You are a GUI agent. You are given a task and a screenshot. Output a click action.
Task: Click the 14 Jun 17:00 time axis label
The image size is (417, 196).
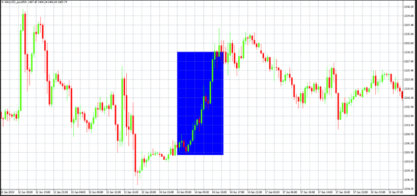coord(237,192)
